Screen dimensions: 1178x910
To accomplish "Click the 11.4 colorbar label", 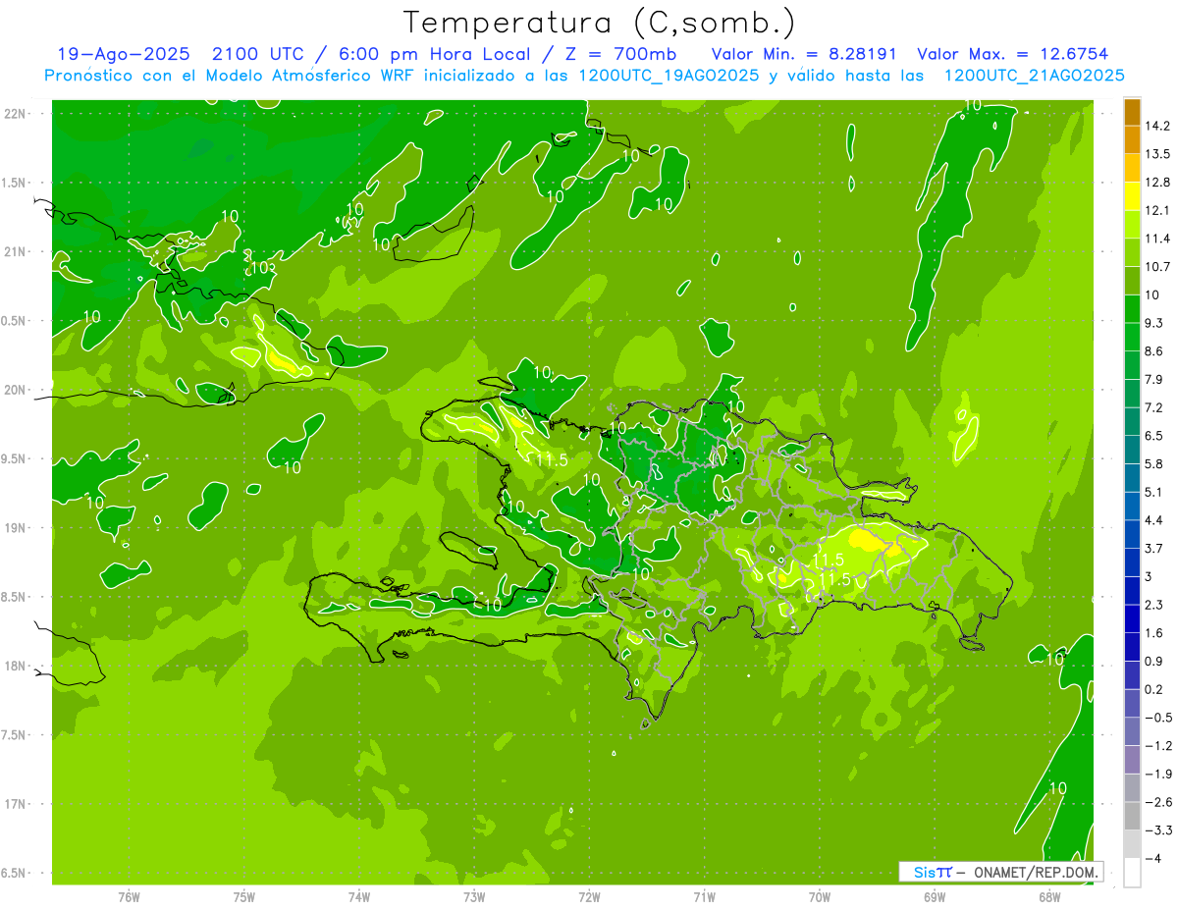I will point(1156,239).
